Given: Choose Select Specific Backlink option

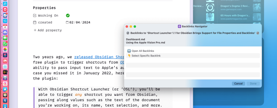Looking at the screenshot, I should pyautogui.click(x=146, y=56).
